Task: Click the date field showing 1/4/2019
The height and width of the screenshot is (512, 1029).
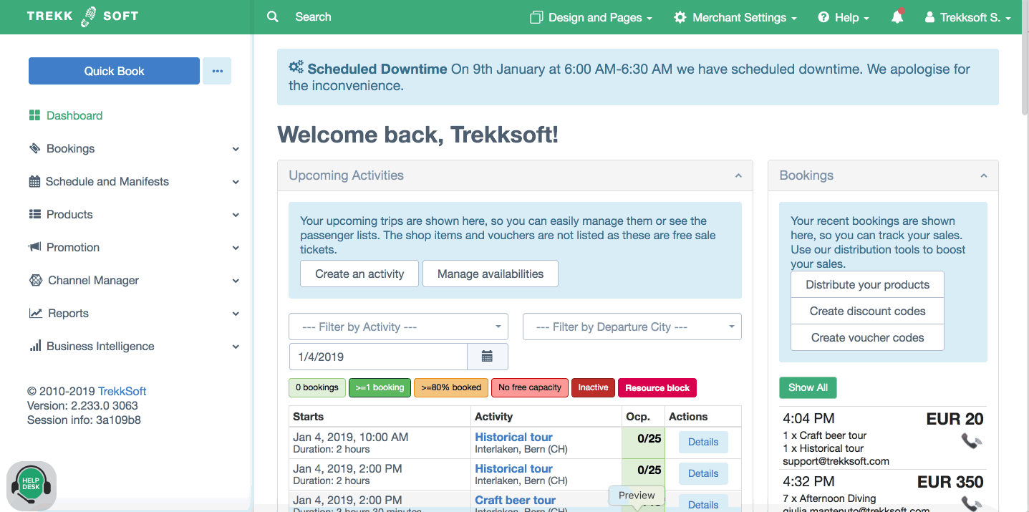Action: pyautogui.click(x=378, y=357)
